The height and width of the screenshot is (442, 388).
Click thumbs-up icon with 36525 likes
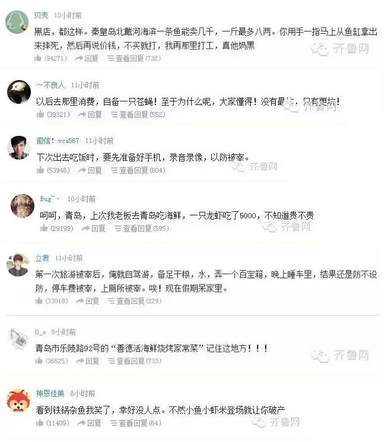pos(39,361)
